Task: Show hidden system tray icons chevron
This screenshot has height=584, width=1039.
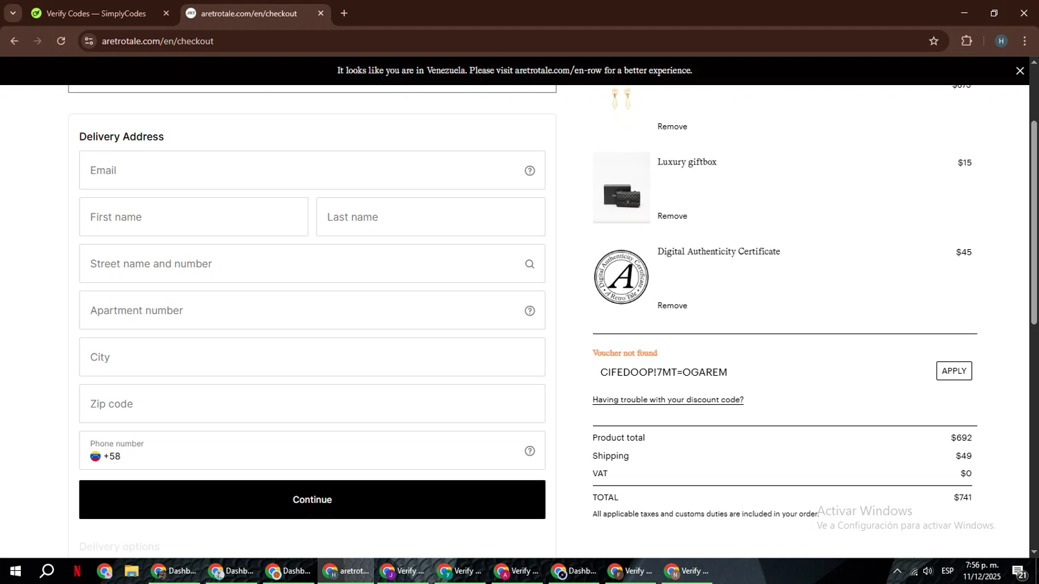Action: tap(897, 572)
